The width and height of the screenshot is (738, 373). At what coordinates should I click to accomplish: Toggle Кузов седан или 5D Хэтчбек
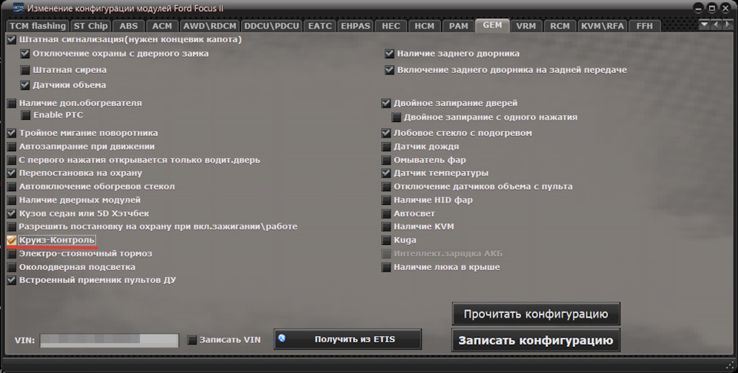click(12, 214)
